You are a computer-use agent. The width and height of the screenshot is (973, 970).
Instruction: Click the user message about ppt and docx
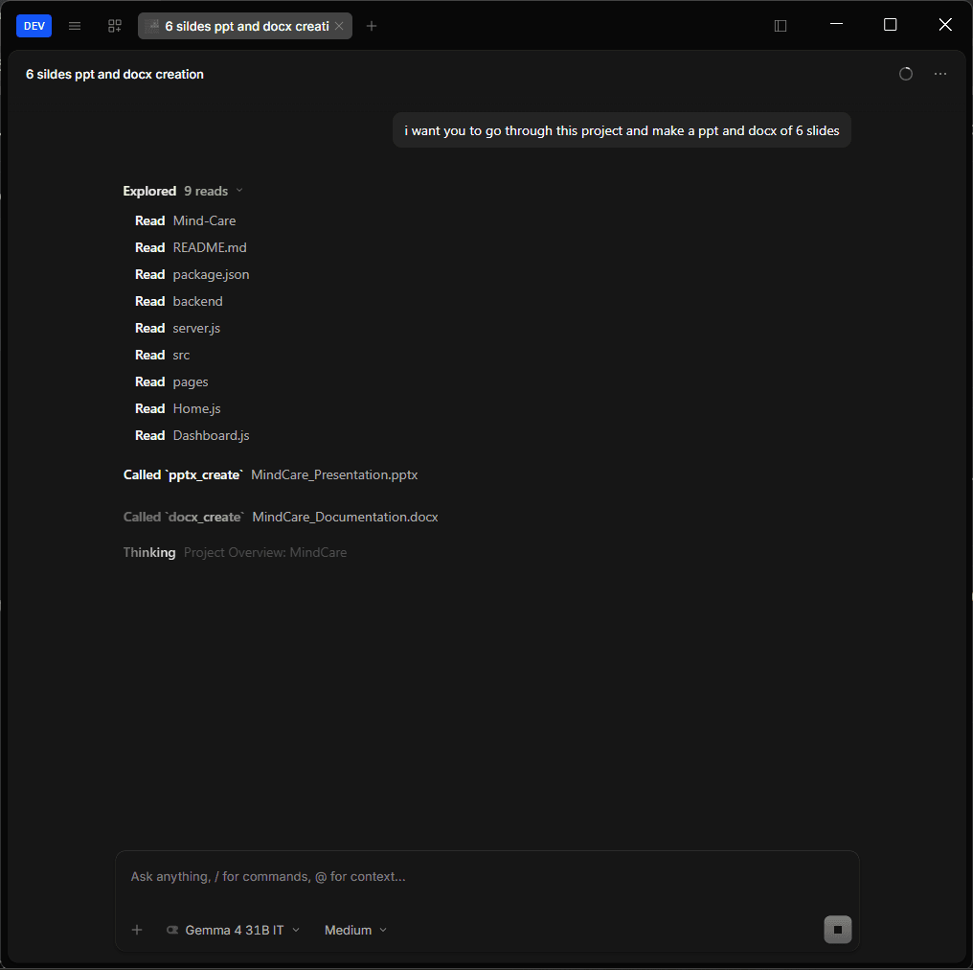[x=622, y=130]
